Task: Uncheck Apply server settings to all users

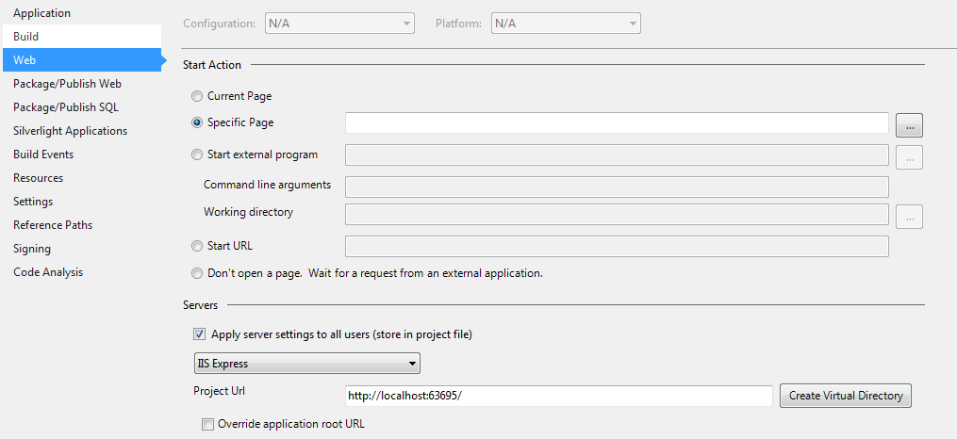Action: pyautogui.click(x=199, y=333)
